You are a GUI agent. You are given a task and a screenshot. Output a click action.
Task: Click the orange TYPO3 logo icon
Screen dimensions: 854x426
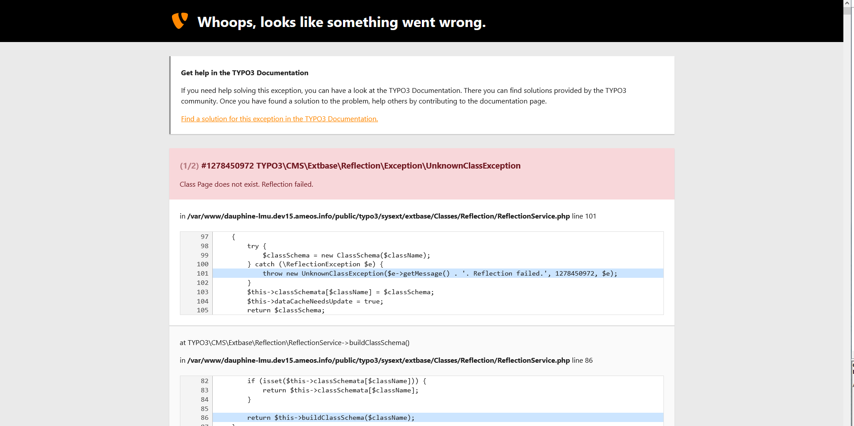(179, 21)
